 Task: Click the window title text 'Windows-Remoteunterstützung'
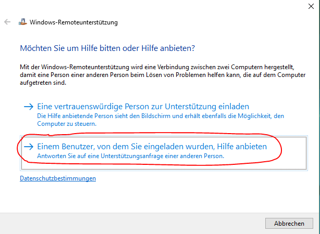click(73, 22)
